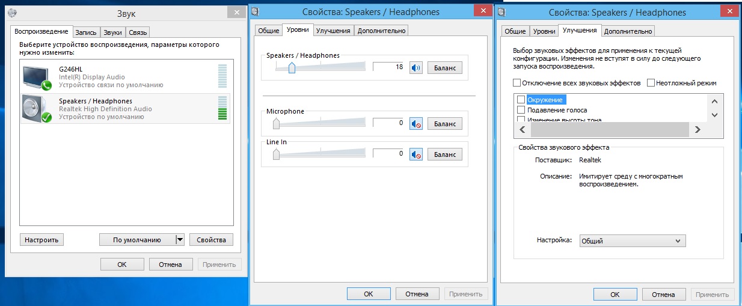The height and width of the screenshot is (306, 742).
Task: Click the Speakers / Headphones volume slider
Action: 292,67
